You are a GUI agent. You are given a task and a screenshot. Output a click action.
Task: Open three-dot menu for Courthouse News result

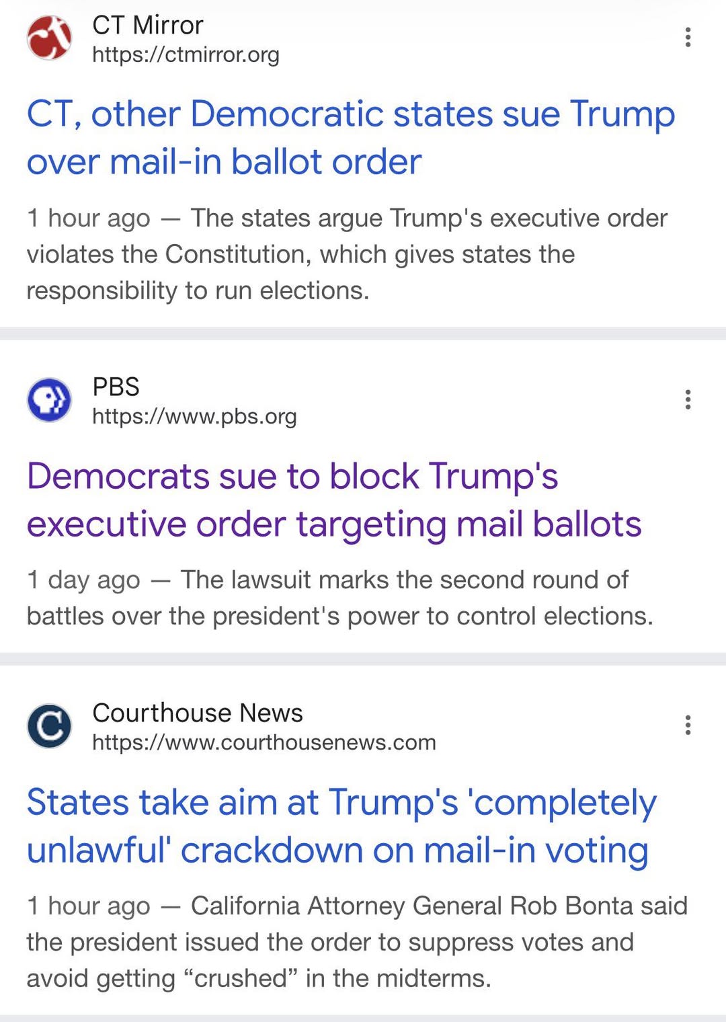click(x=688, y=725)
